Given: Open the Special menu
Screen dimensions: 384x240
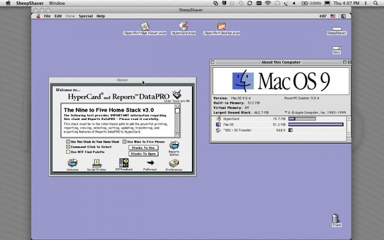Looking at the screenshot, I should [x=86, y=16].
